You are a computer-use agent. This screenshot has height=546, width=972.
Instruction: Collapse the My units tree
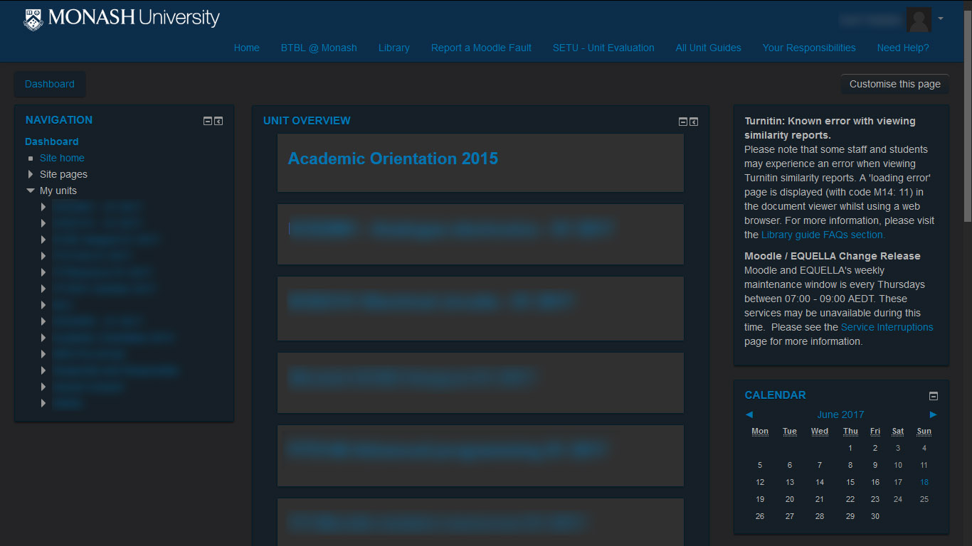tap(30, 191)
